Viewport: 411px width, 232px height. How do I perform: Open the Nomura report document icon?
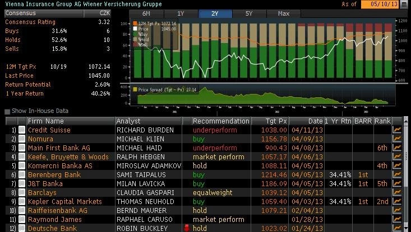[22, 139]
